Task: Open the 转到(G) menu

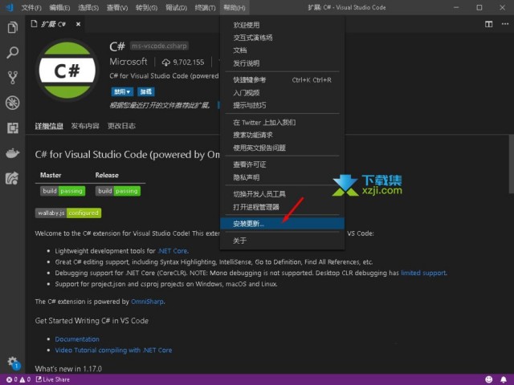Action: pos(146,7)
